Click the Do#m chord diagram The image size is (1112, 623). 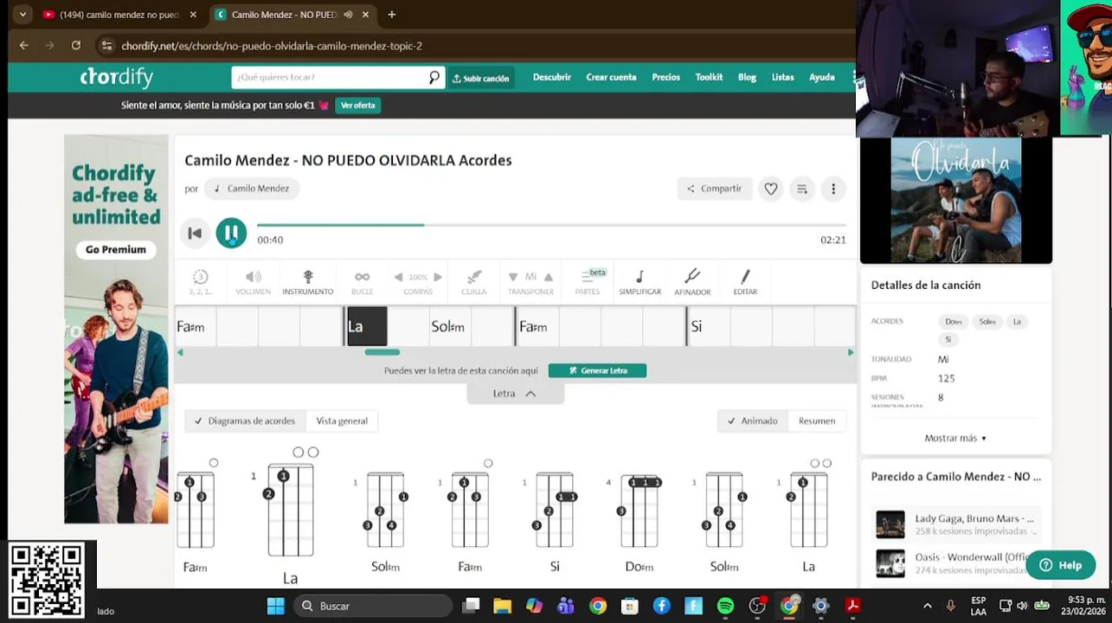pyautogui.click(x=639, y=521)
